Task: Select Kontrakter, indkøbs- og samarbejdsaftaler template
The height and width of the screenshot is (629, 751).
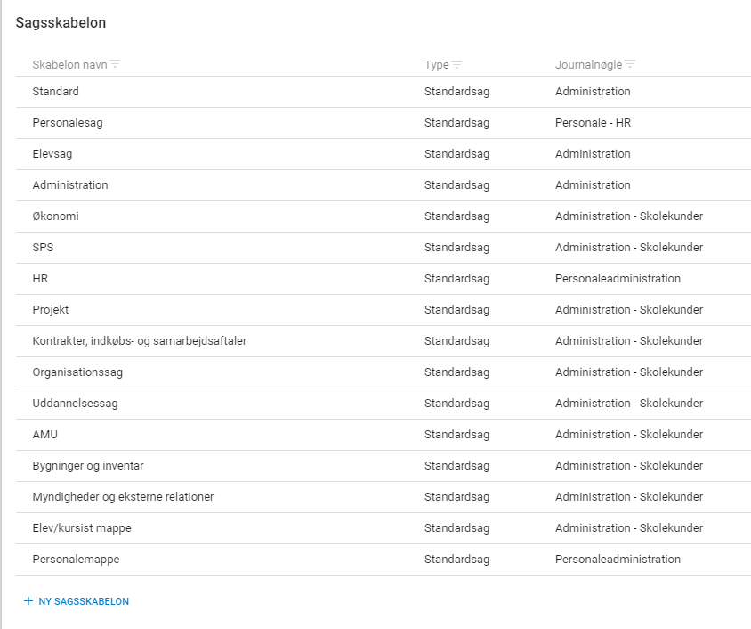Action: [384, 341]
